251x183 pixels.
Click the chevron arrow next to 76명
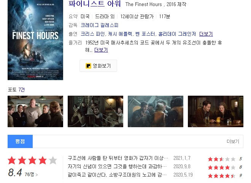(x=37, y=175)
